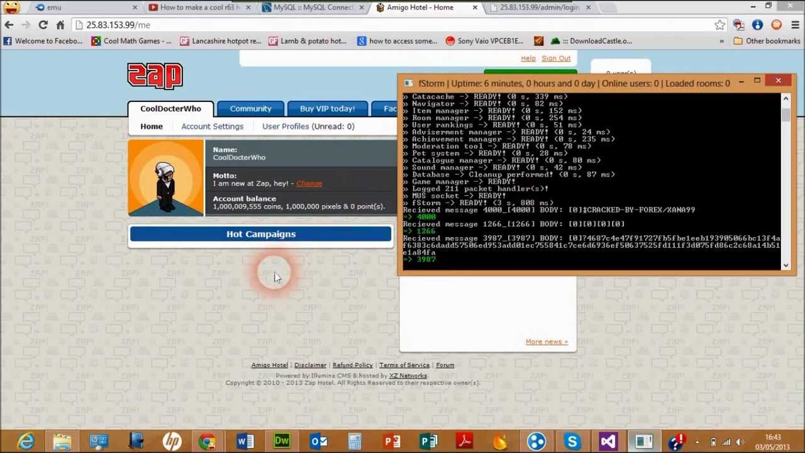Select the Home sub-navigation item

coord(151,126)
